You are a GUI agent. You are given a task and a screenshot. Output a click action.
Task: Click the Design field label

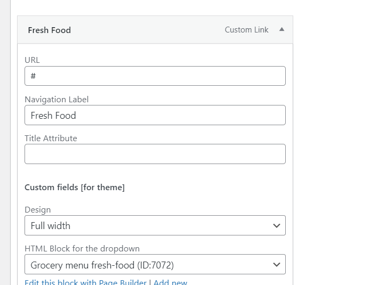[x=37, y=210]
